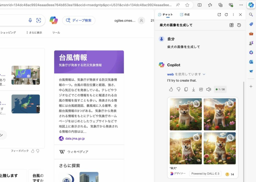The height and width of the screenshot is (182, 256).
Task: Open chat history clock icon
Action: click(x=239, y=25)
